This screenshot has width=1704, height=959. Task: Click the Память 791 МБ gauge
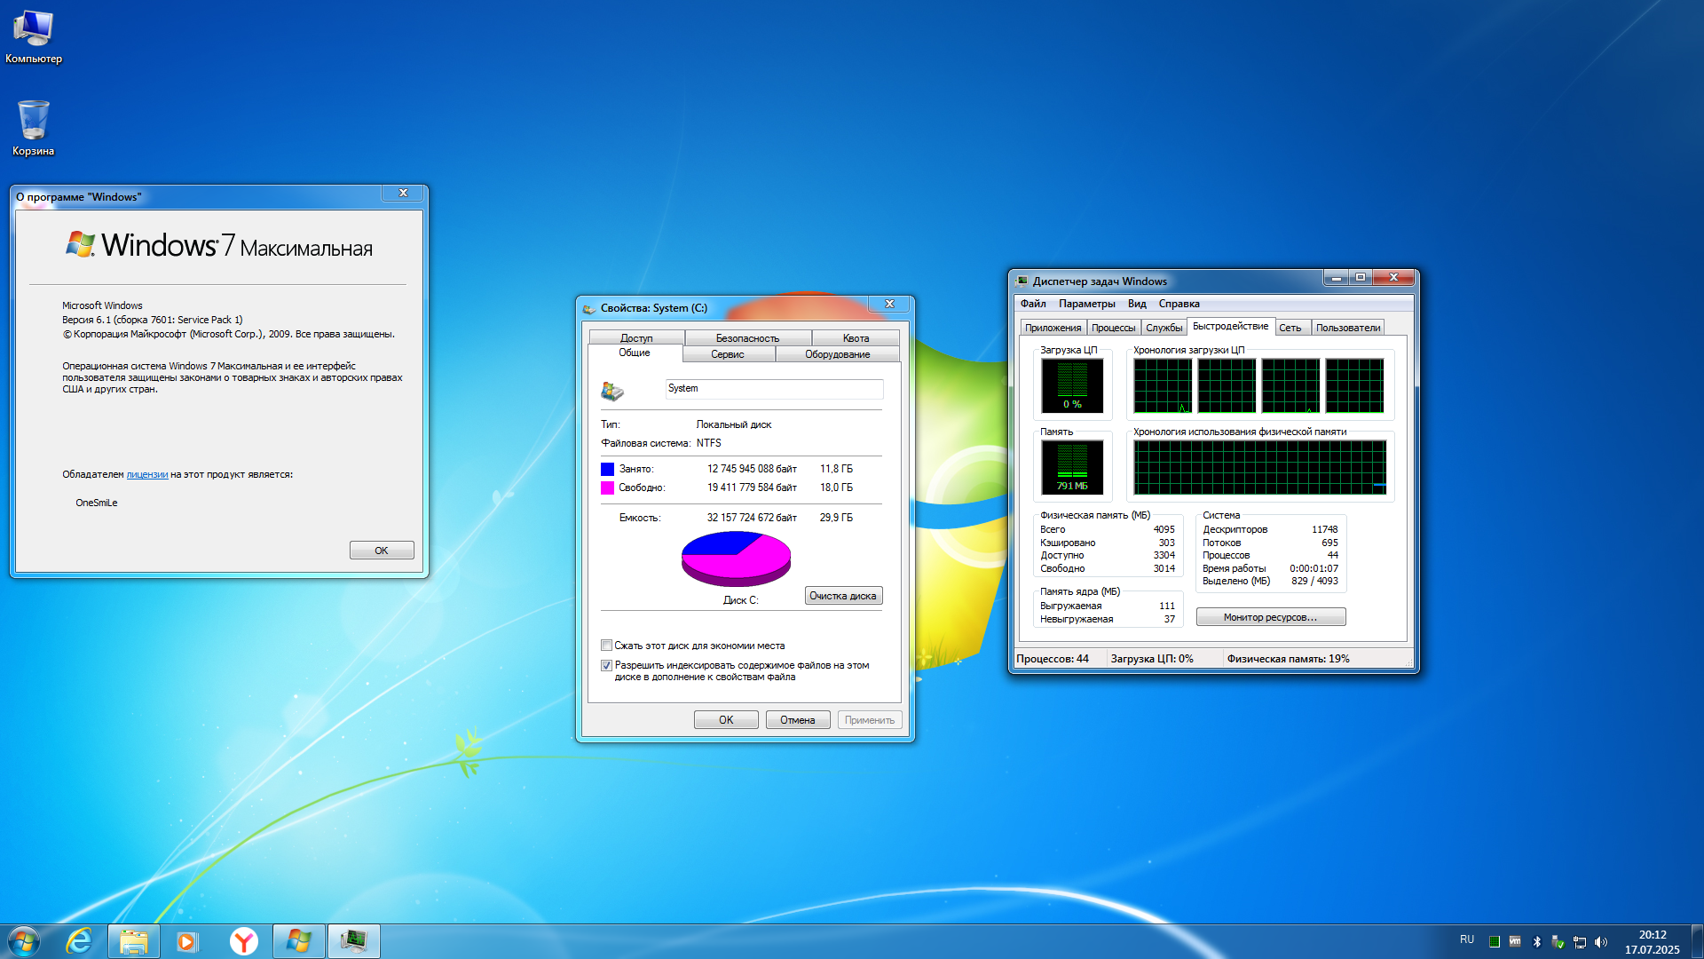point(1072,467)
